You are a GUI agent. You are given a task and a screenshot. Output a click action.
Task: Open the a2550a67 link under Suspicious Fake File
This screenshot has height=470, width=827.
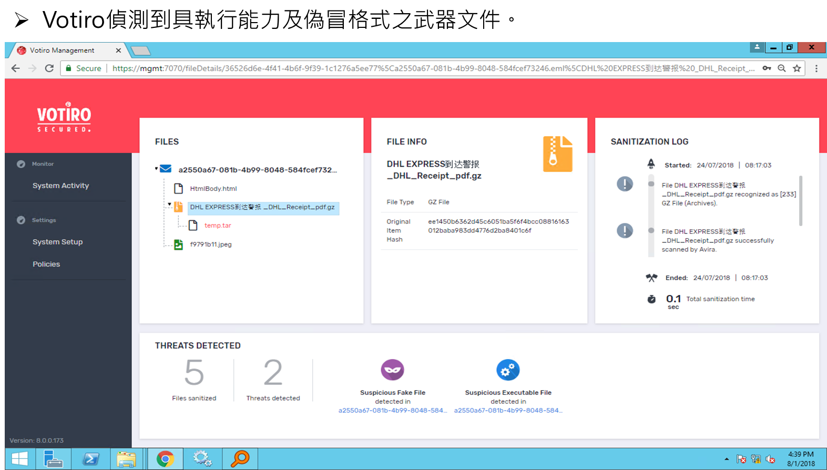(x=393, y=411)
